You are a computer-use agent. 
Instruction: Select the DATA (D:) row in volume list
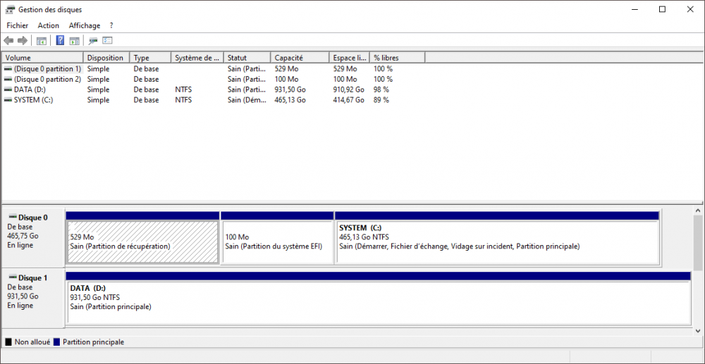click(x=28, y=90)
